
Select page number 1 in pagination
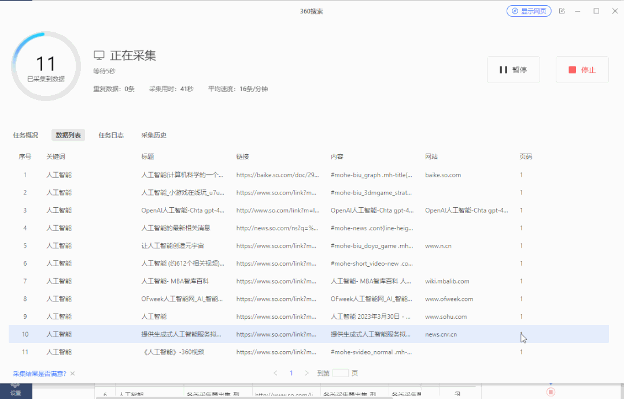click(x=291, y=373)
